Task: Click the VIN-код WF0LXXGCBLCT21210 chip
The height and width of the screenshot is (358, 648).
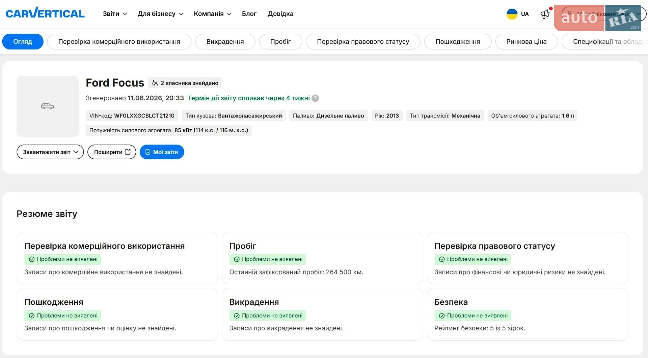Action: coord(132,116)
